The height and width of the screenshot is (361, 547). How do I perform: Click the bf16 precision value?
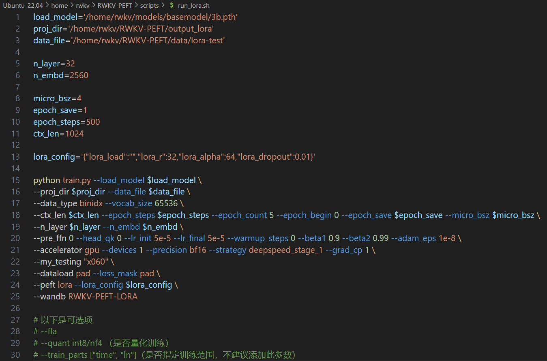tap(198, 250)
